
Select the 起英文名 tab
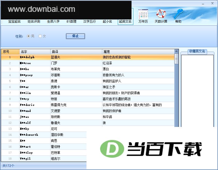125,22
